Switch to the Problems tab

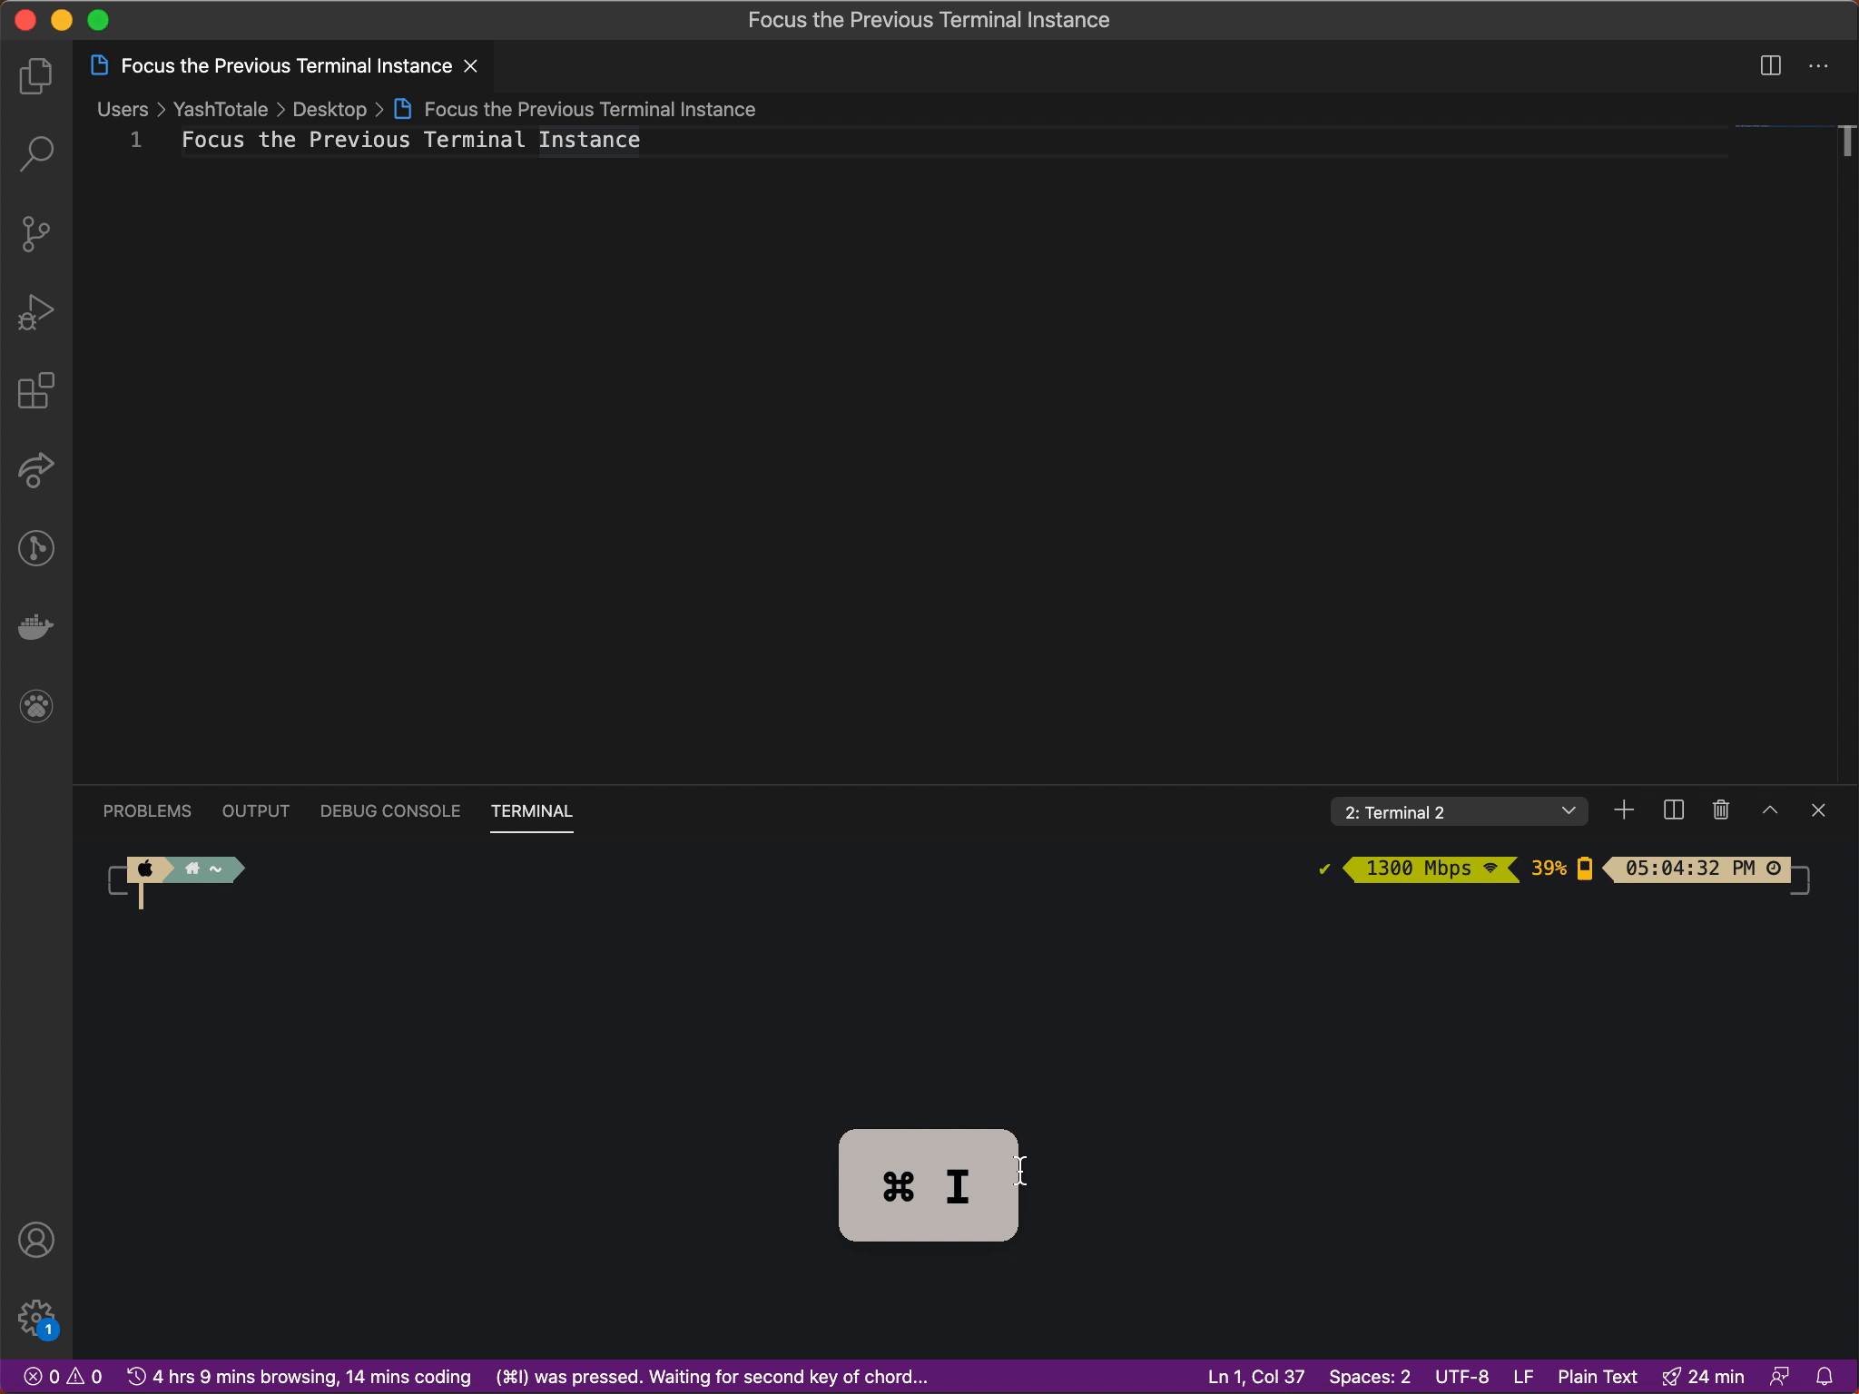[x=146, y=810]
